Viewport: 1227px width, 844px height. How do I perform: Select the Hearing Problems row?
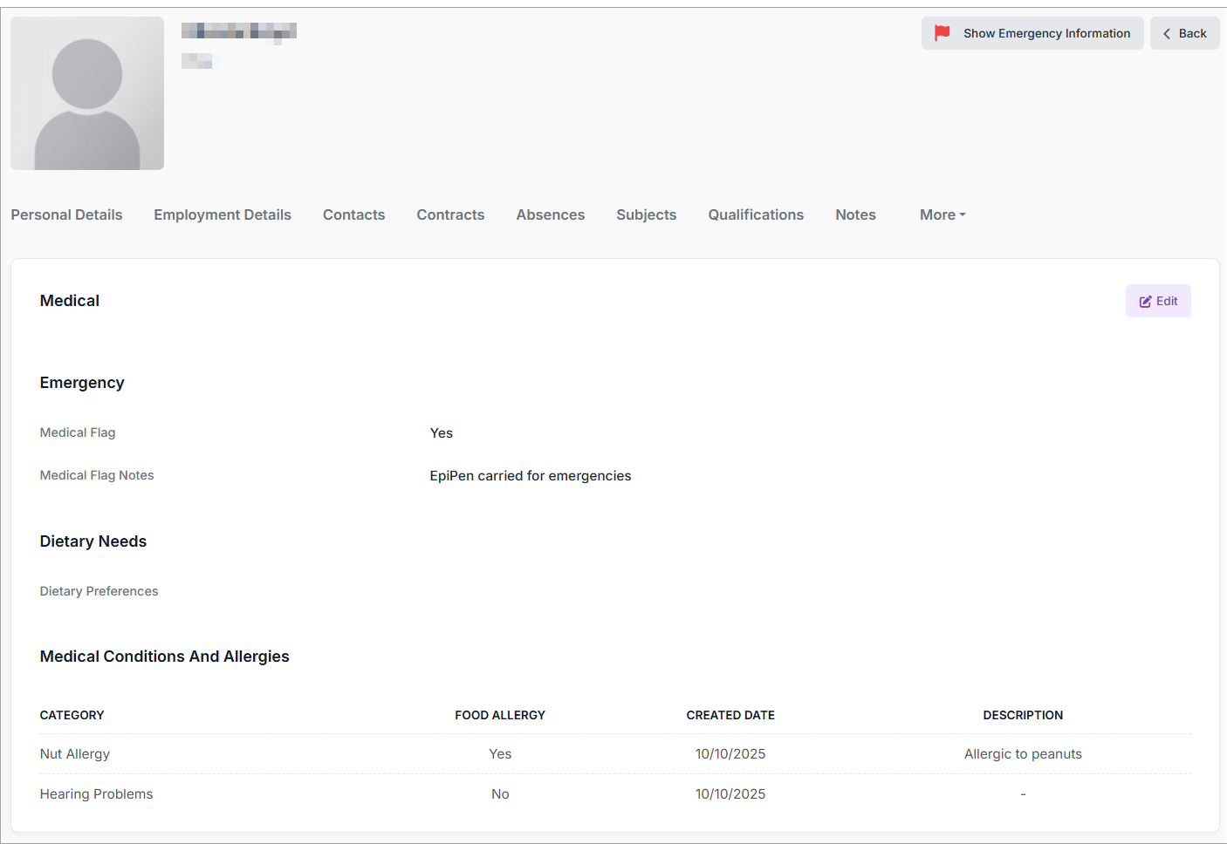pos(96,794)
